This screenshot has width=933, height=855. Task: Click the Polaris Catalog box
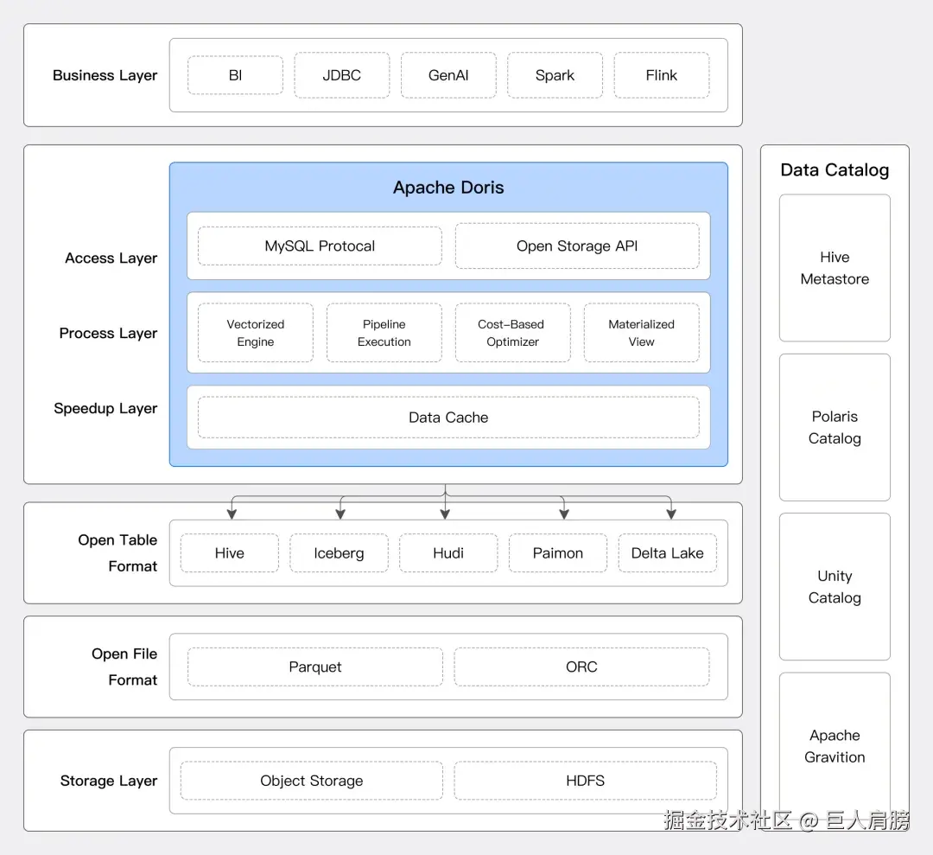[x=835, y=427]
